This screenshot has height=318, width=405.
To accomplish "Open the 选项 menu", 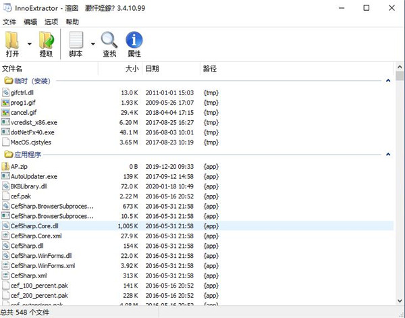I will pyautogui.click(x=51, y=22).
